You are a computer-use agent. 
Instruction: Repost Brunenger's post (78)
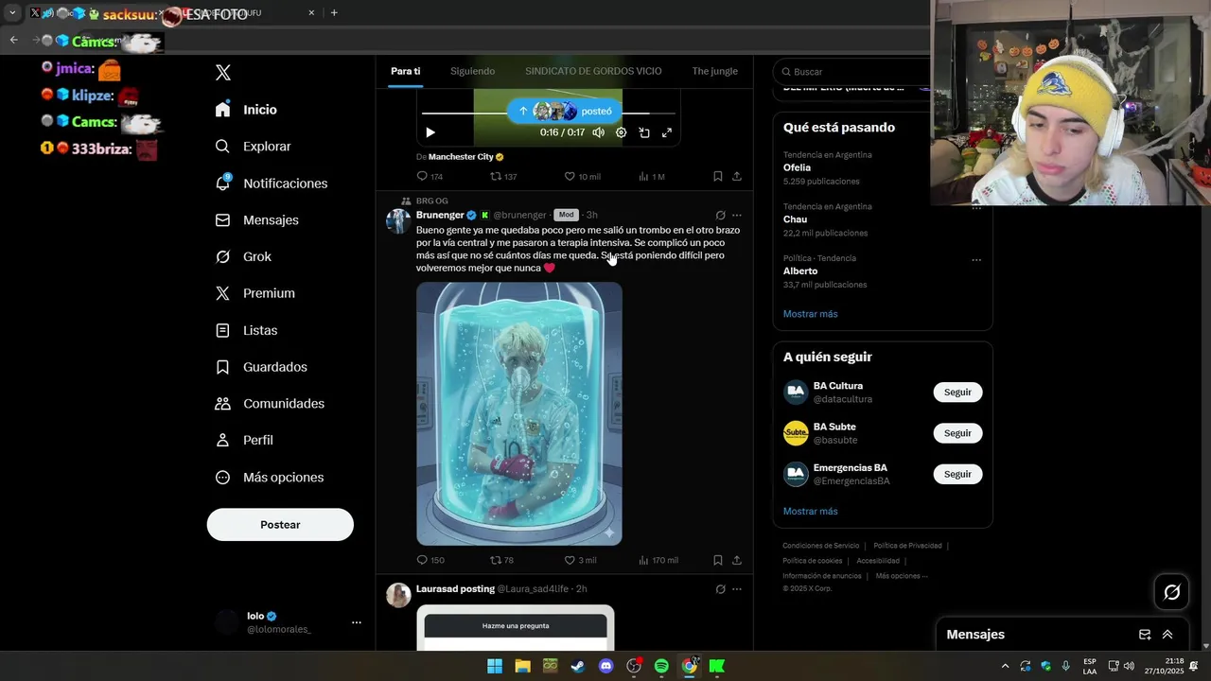[x=501, y=560]
